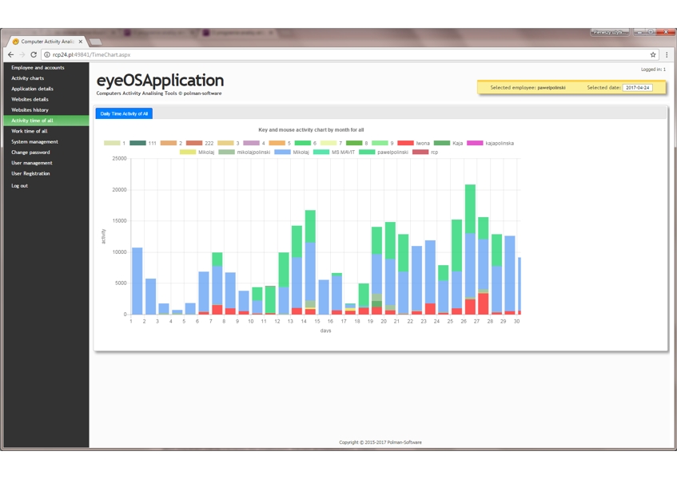Click the browser back arrow
677x479 pixels.
pos(11,55)
